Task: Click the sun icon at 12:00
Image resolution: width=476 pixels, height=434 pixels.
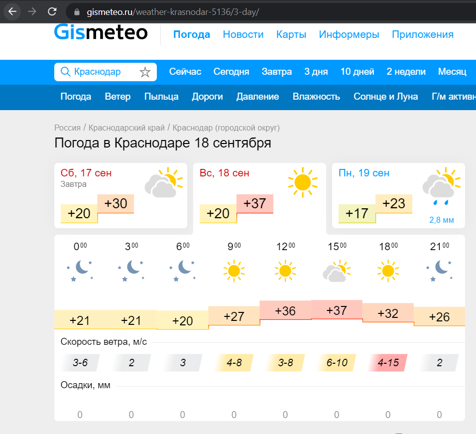Action: (285, 271)
